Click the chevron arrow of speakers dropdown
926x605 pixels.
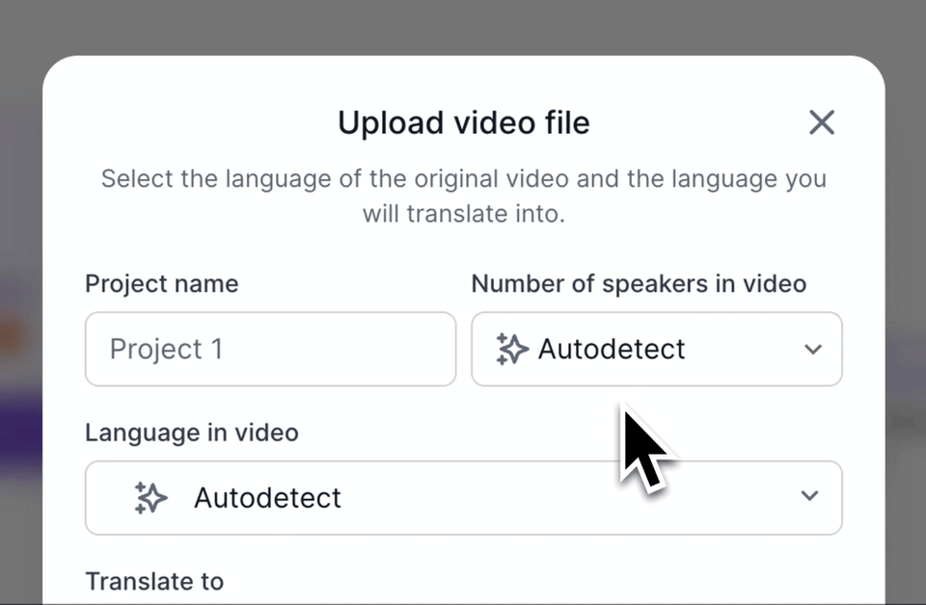812,349
